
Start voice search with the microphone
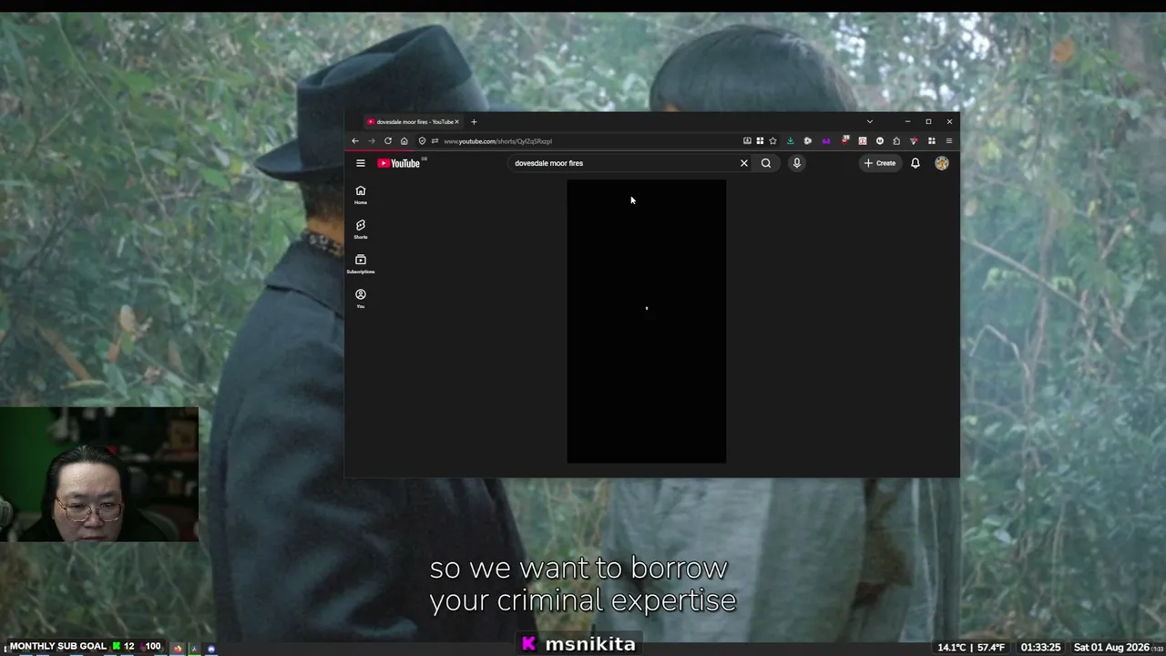pyautogui.click(x=796, y=163)
